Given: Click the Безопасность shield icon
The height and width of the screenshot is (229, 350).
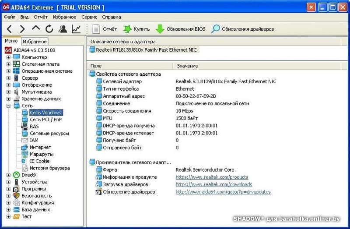Looking at the screenshot, I should point(16,196).
